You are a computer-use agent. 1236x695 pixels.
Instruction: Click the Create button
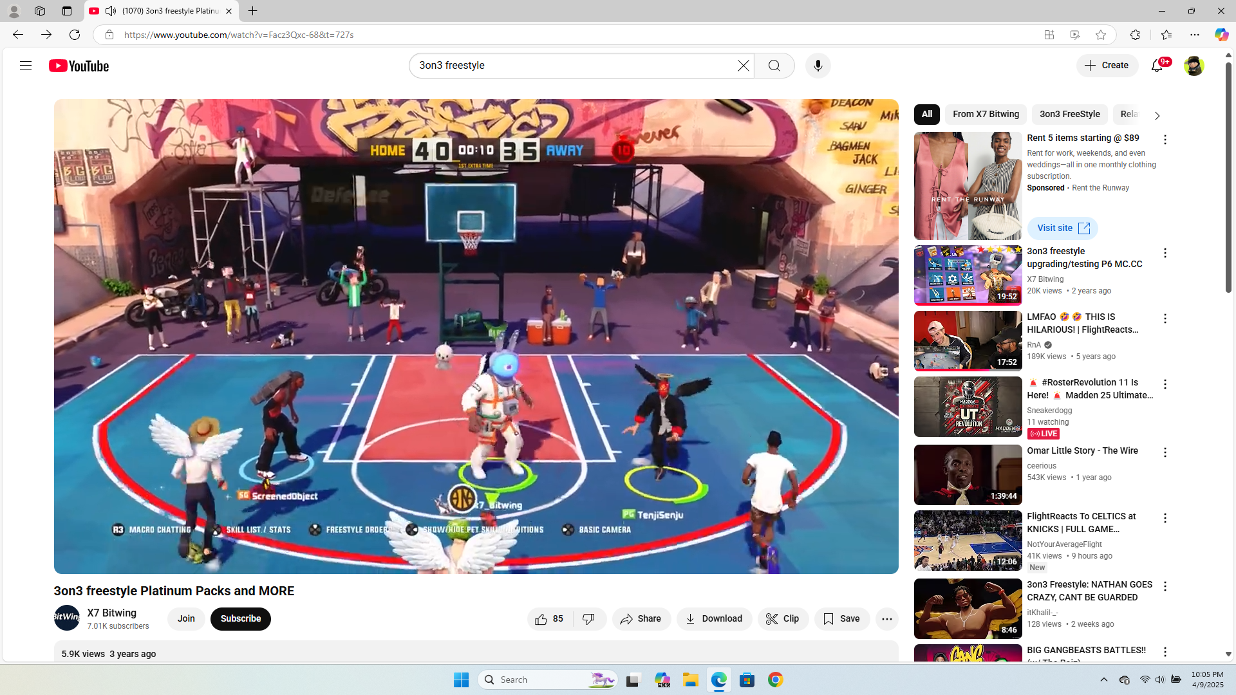[1107, 66]
